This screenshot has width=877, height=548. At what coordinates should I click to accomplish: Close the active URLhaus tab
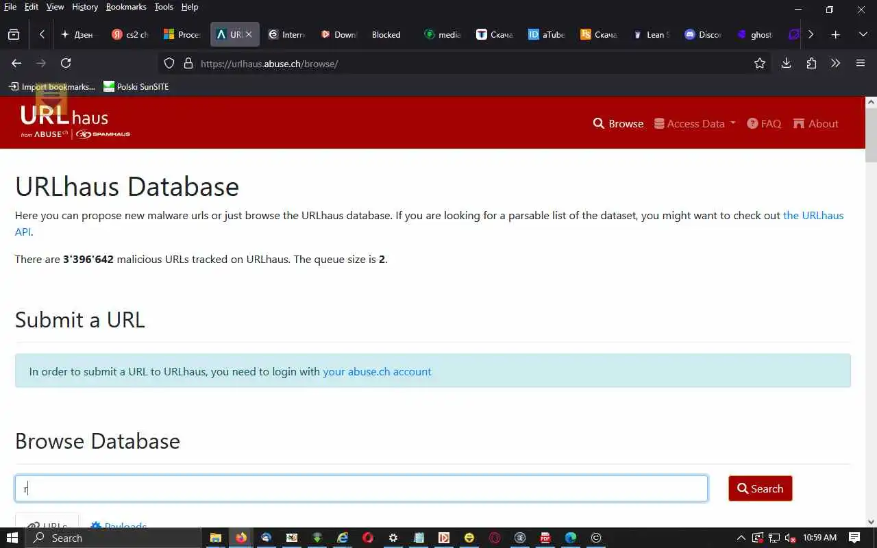(x=249, y=34)
